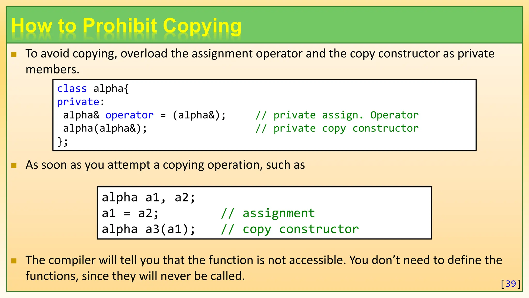Click the code line 'alpha(alpha&);'
The width and height of the screenshot is (529, 298).
click(105, 128)
